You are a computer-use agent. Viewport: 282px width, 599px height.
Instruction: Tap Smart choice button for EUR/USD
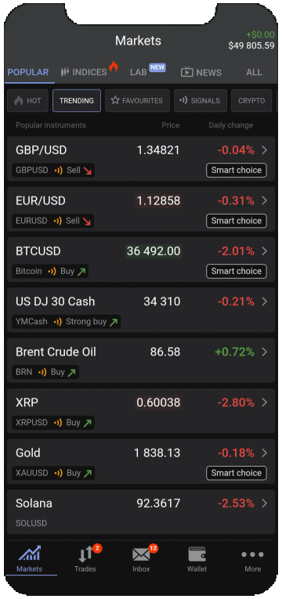237,221
